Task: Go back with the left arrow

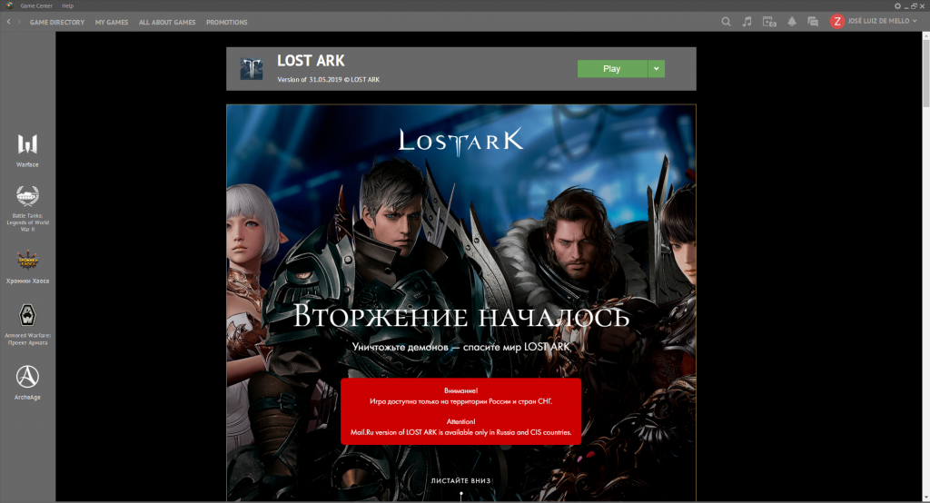Action: coord(8,22)
